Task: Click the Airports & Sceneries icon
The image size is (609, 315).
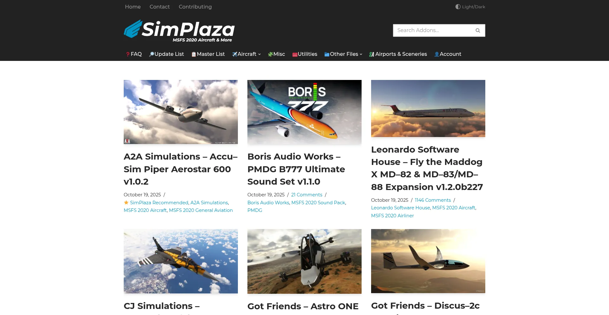Action: click(372, 54)
